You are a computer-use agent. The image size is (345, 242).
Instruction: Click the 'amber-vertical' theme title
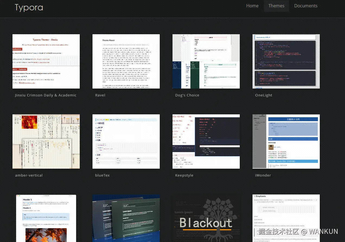tap(29, 175)
